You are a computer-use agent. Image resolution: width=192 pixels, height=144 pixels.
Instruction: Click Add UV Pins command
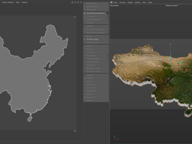(x=96, y=3)
